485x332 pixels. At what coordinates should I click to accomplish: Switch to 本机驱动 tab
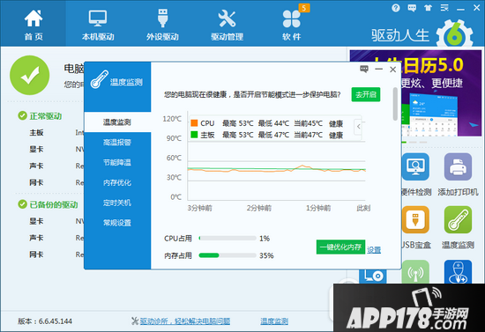(98, 25)
